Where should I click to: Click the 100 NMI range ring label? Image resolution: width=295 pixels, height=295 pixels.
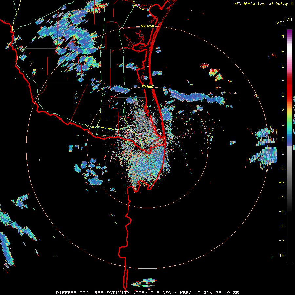pyautogui.click(x=147, y=26)
